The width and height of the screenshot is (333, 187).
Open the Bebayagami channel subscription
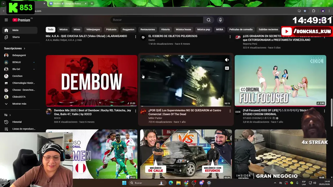point(20,55)
